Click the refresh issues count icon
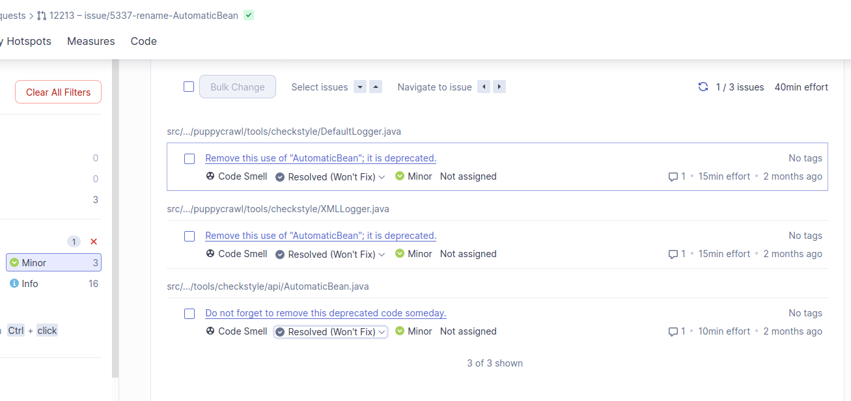The width and height of the screenshot is (851, 401). 703,87
